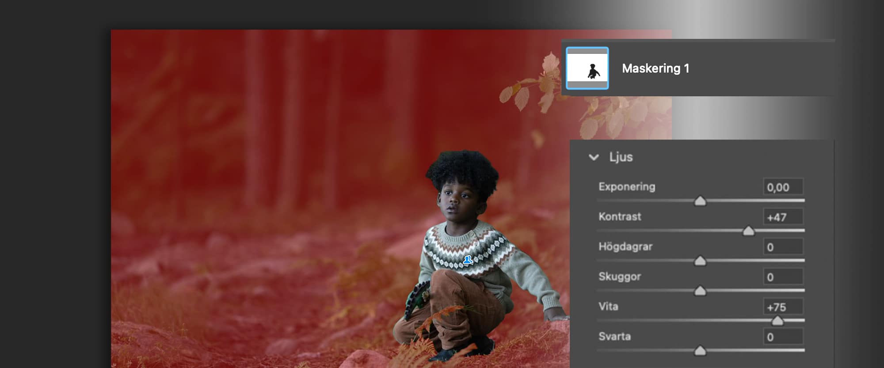The width and height of the screenshot is (884, 368).
Task: Select the Maskering 1 mask thumbnail
Action: pos(587,68)
